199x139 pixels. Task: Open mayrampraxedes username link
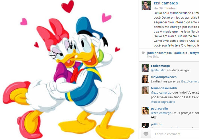(163, 77)
